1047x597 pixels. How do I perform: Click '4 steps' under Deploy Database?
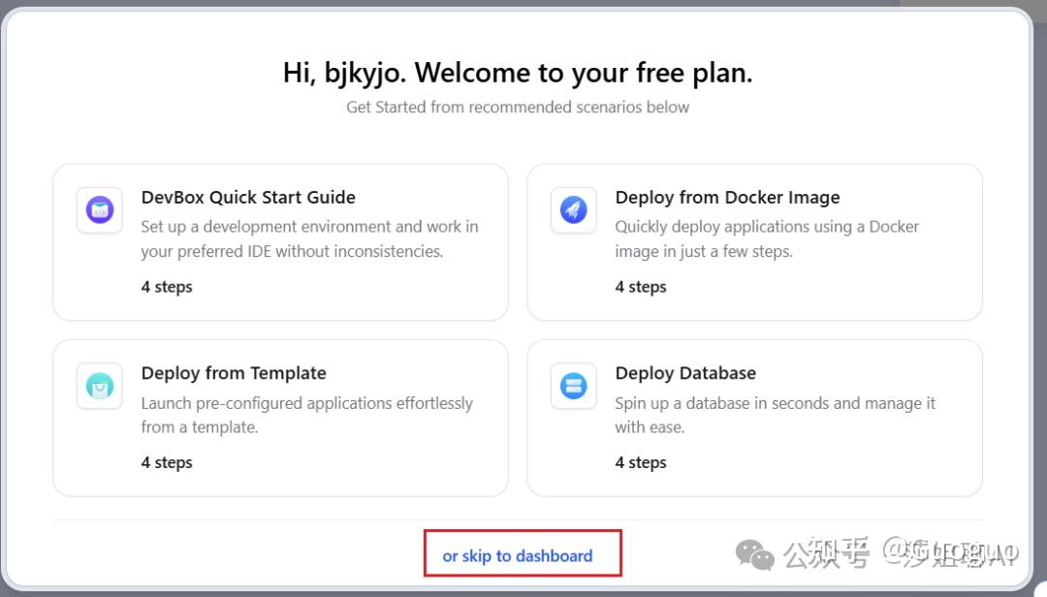(x=641, y=462)
